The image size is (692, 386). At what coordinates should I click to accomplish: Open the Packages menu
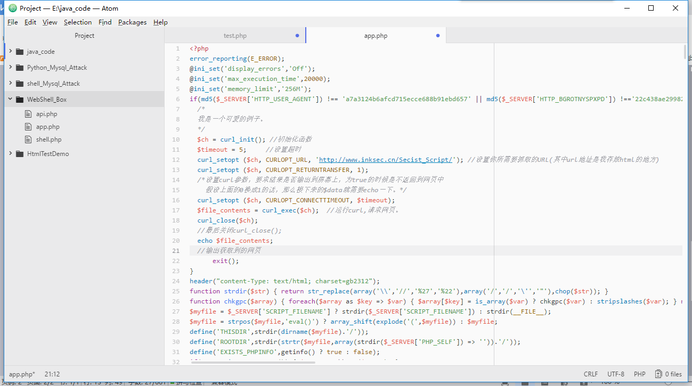click(x=132, y=22)
